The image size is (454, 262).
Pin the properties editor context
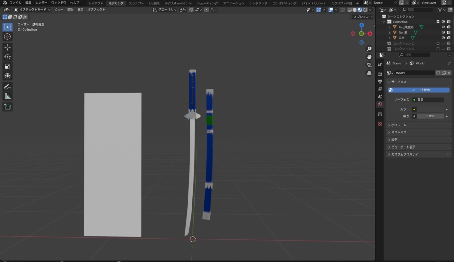pos(449,63)
